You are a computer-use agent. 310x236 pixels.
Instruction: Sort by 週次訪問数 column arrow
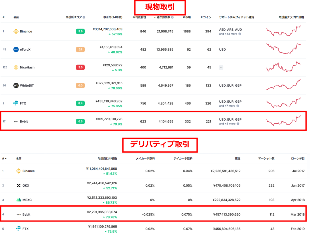pos(155,17)
